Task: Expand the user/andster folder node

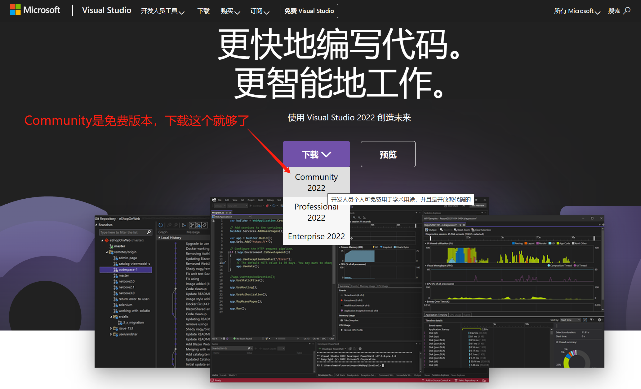Action: pyautogui.click(x=111, y=334)
